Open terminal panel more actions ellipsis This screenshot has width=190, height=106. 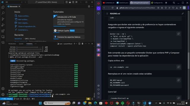86,44
